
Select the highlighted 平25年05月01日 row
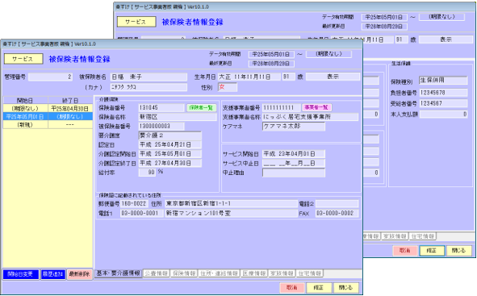(x=48, y=117)
